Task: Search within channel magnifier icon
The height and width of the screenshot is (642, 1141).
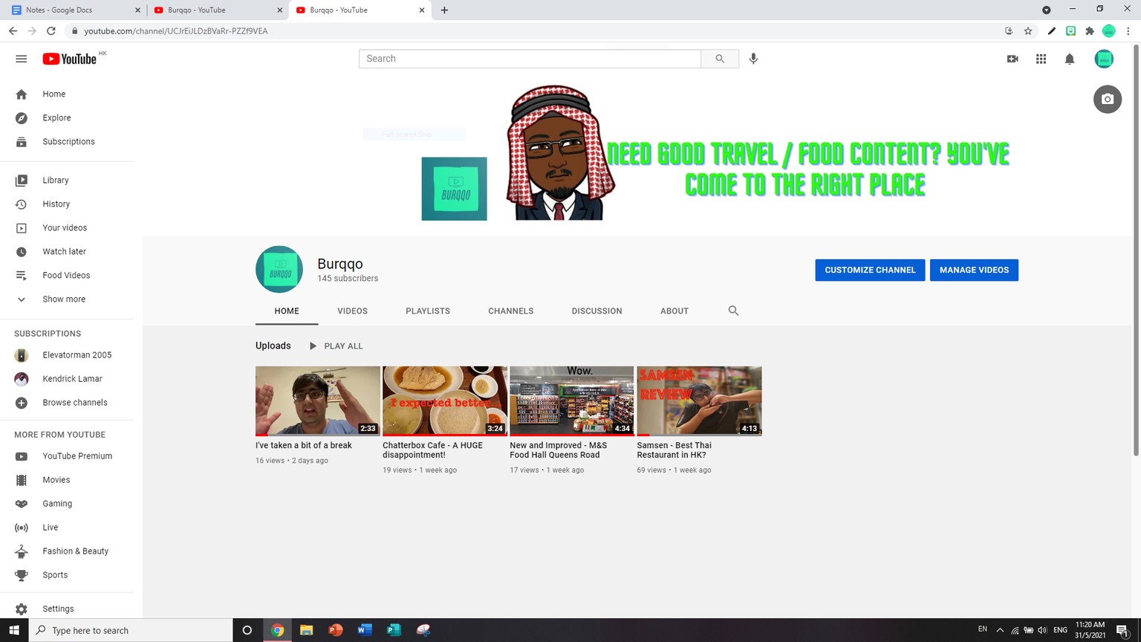Action: pyautogui.click(x=733, y=311)
